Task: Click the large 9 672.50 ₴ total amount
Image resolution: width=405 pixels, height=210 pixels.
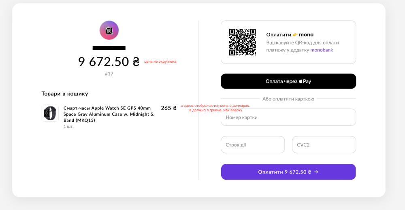Action: (x=109, y=62)
